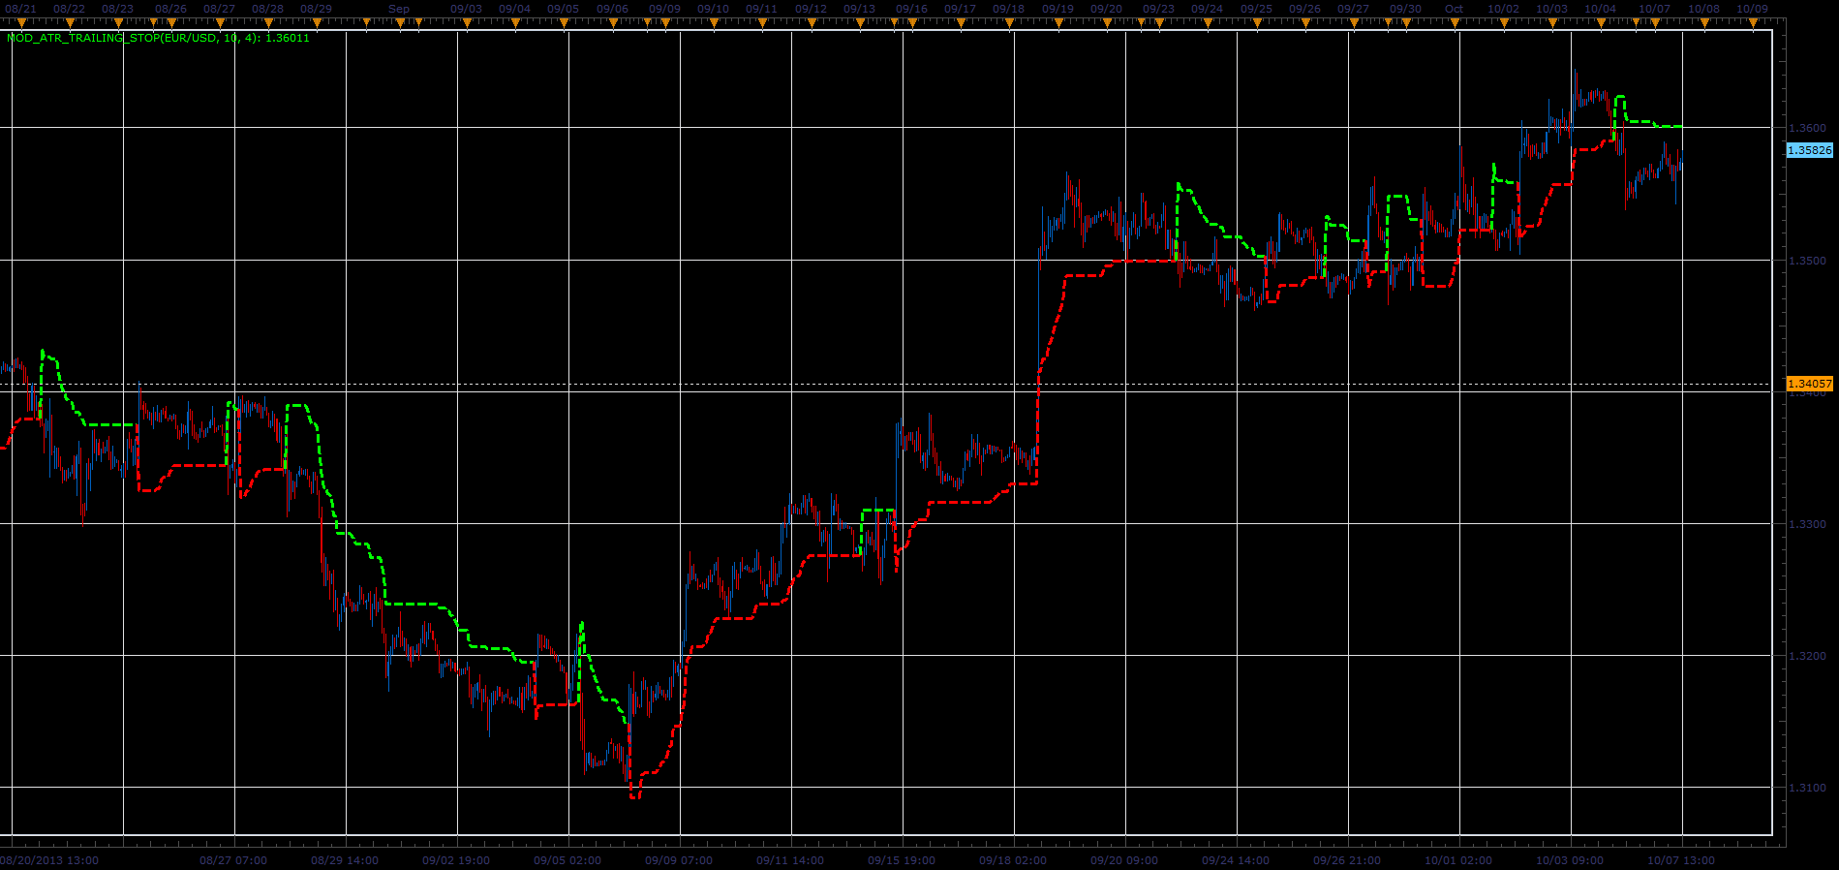This screenshot has width=1839, height=870.
Task: Click the orange month marker under Oct
Action: [x=1455, y=22]
